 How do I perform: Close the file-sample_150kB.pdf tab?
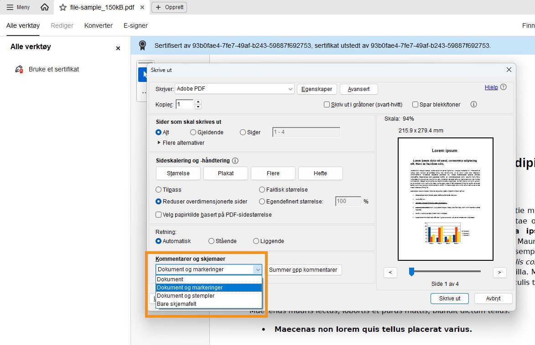pyautogui.click(x=142, y=7)
